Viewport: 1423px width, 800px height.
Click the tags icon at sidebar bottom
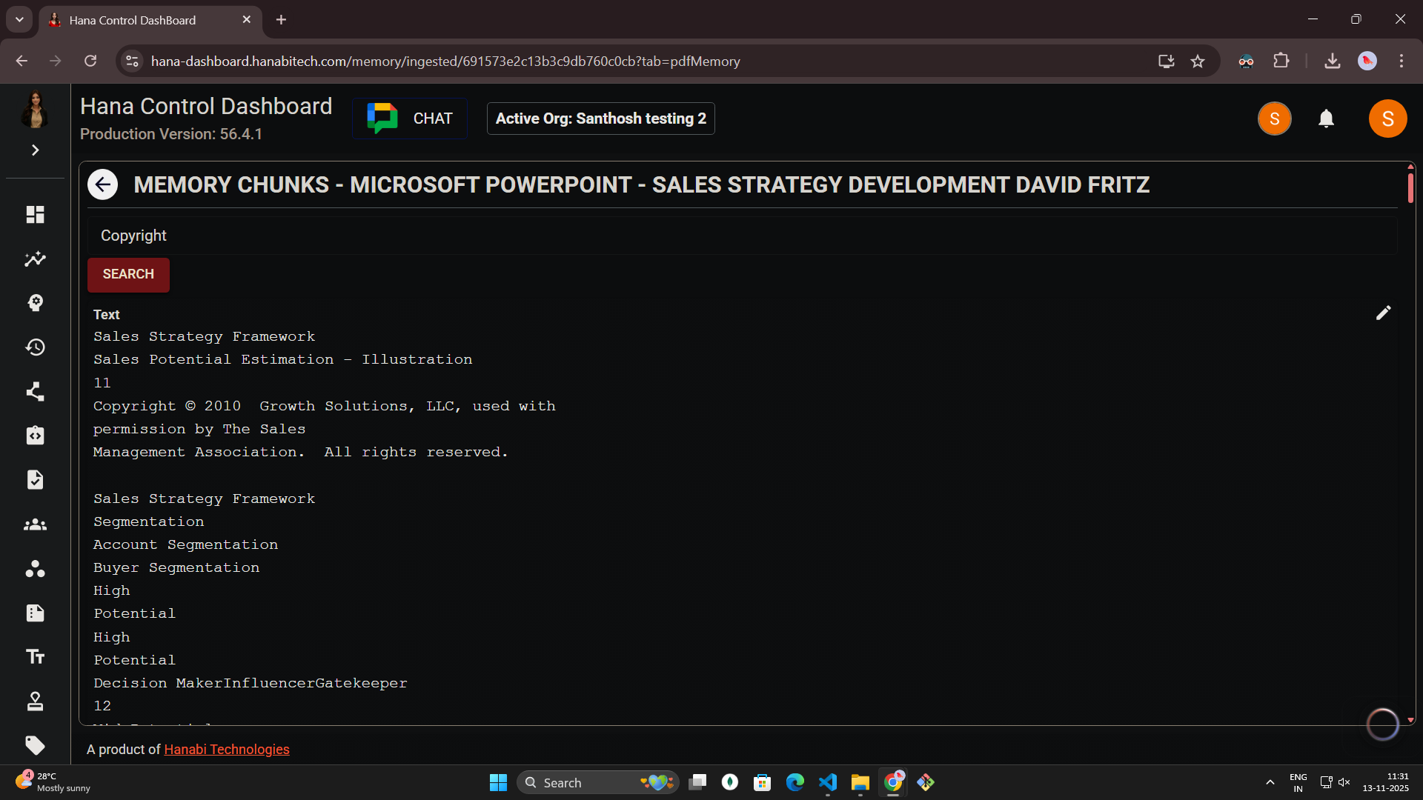[x=35, y=746]
